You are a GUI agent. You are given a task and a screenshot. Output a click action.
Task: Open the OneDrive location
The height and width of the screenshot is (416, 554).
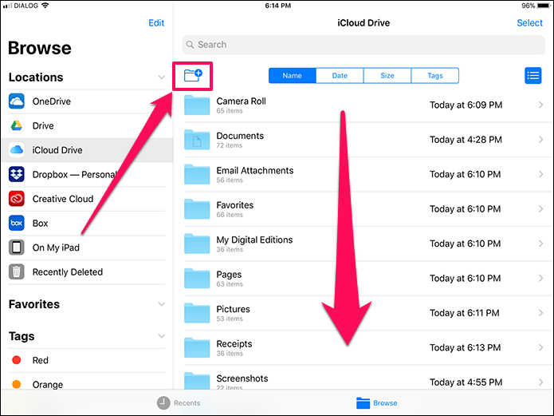click(87, 101)
